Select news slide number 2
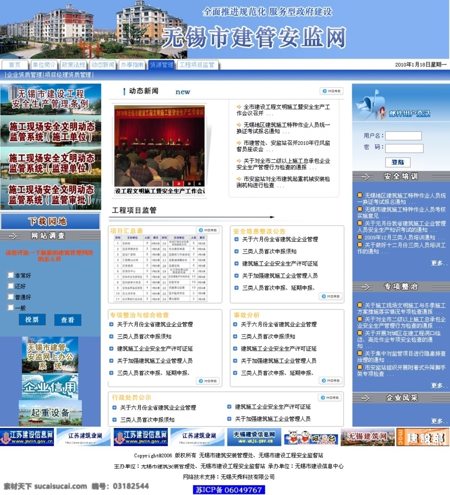The height and width of the screenshot is (495, 450). (178, 184)
